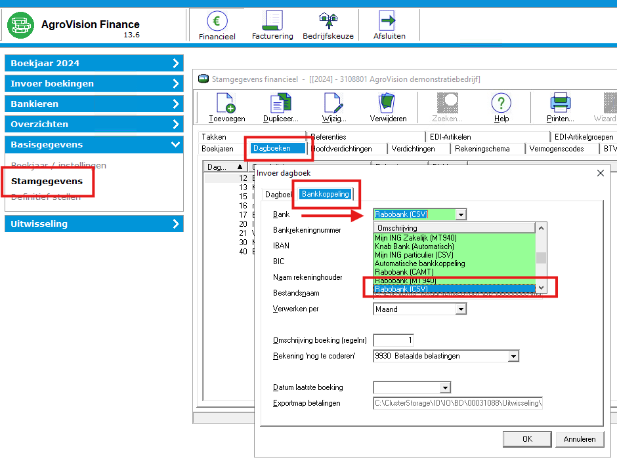Open the Verwerken per Maand dropdown
The height and width of the screenshot is (466, 617).
pos(461,309)
